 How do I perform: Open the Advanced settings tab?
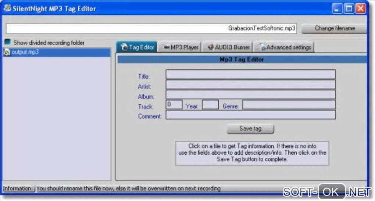coord(284,47)
